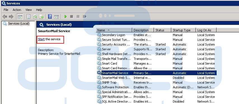Click the green Start Service play icon
This screenshot has width=239, height=104.
(x=65, y=16)
